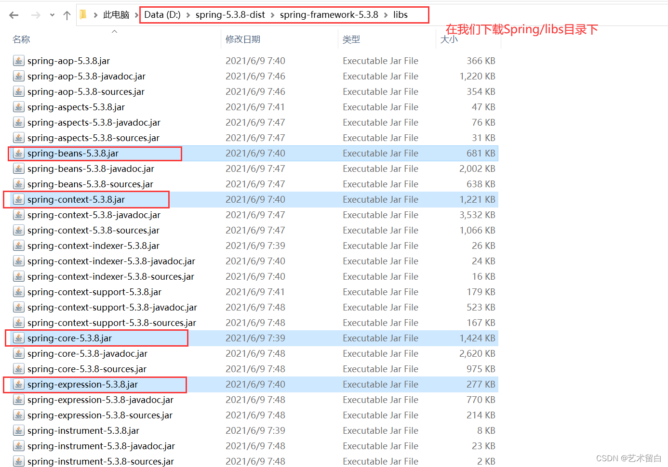The width and height of the screenshot is (668, 467).
Task: Click the 2,620 KB size value
Action: (x=477, y=353)
